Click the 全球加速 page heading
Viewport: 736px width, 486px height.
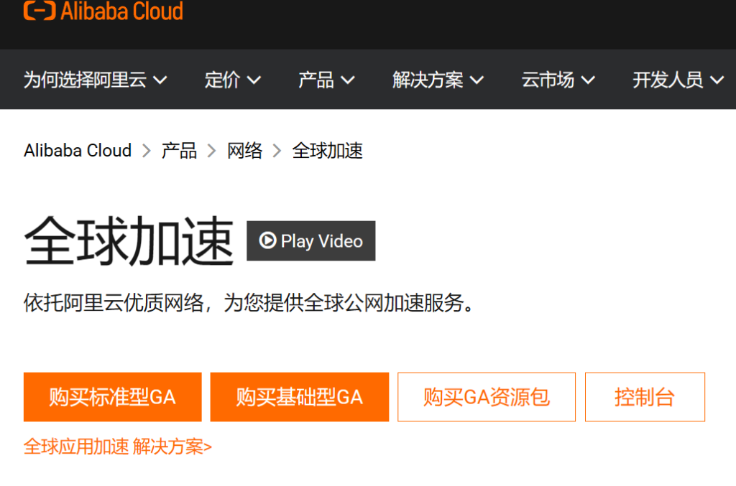[129, 241]
